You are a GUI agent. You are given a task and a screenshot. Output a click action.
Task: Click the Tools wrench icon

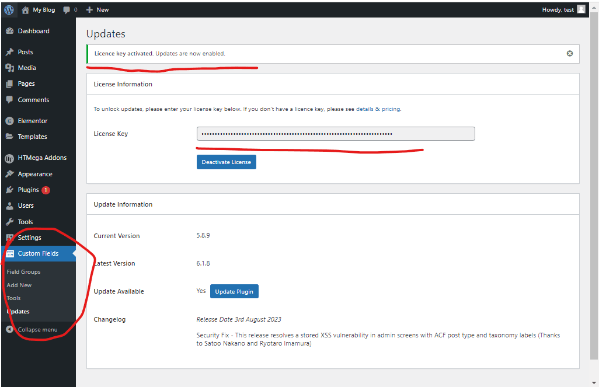[x=9, y=222]
